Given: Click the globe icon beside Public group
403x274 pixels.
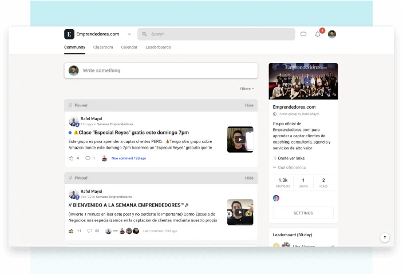Looking at the screenshot, I should coord(275,114).
